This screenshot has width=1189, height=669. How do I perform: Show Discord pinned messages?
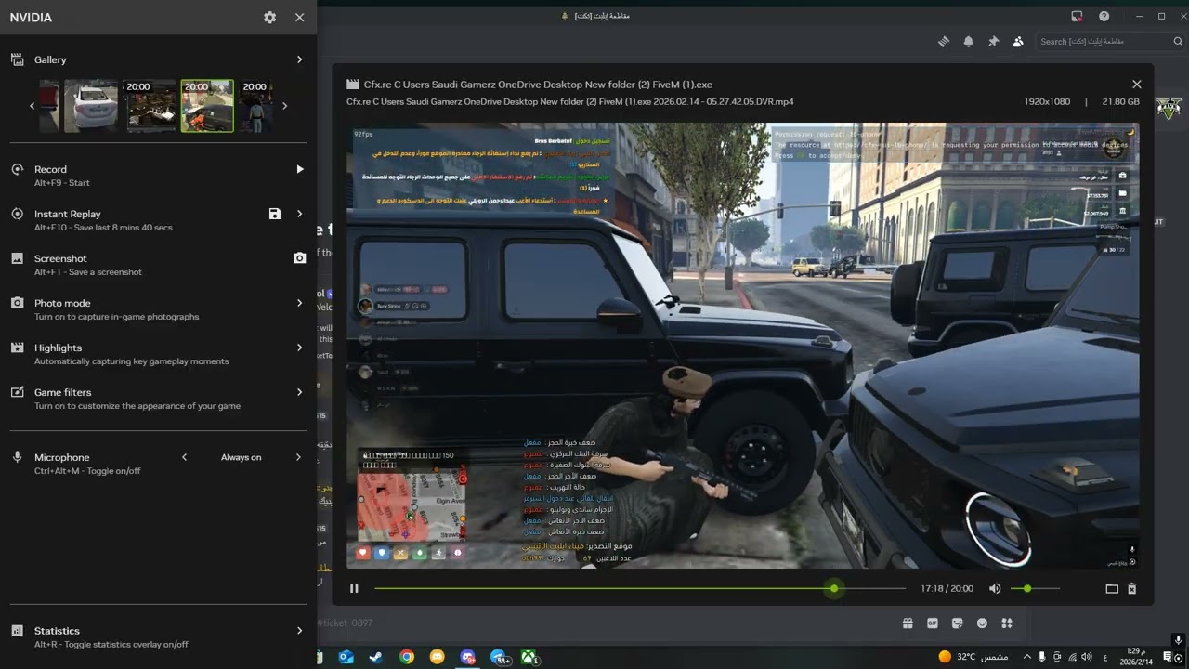(993, 42)
